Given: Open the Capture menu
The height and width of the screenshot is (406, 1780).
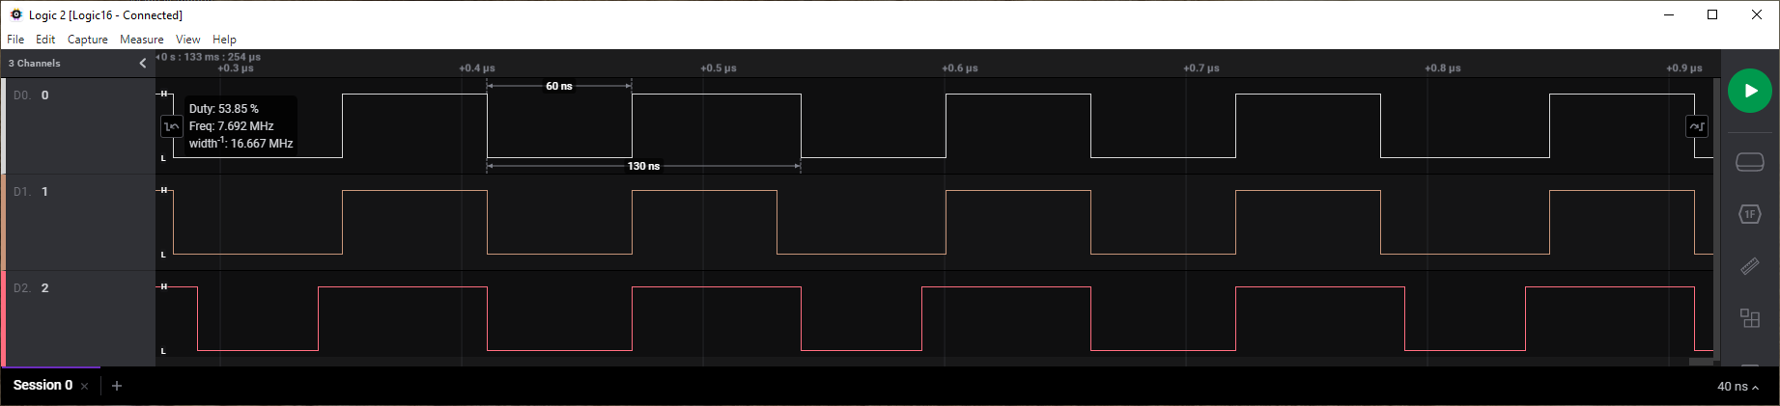Looking at the screenshot, I should (x=88, y=40).
